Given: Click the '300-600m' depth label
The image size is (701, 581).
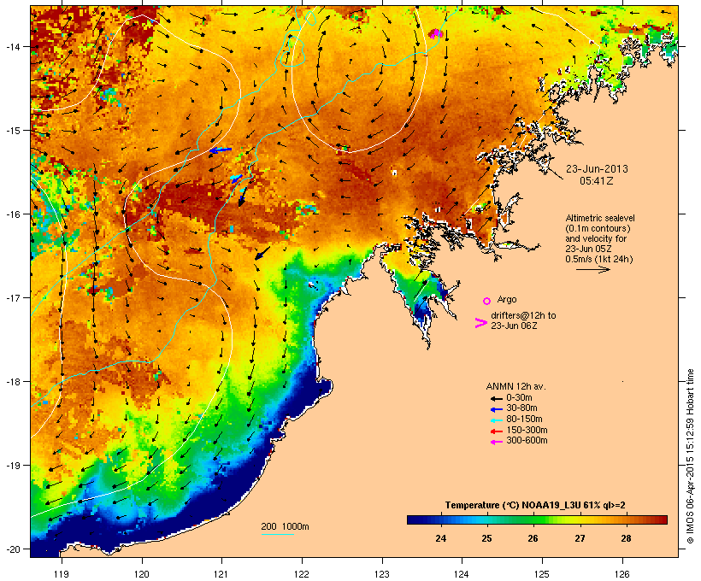Looking at the screenshot, I should coord(527,441).
